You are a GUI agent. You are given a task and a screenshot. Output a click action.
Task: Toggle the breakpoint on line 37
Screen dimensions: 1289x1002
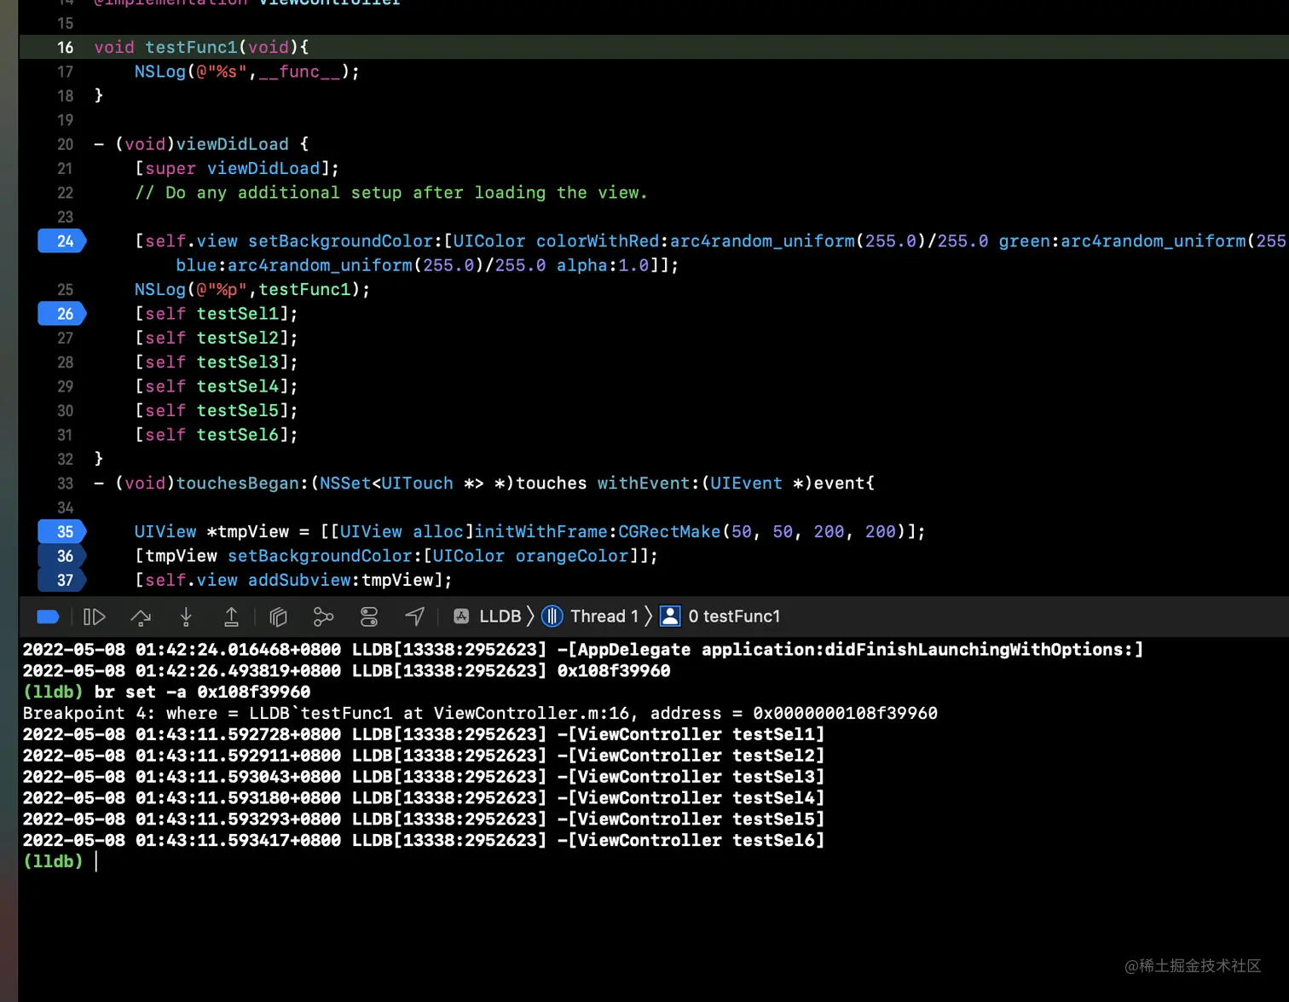pyautogui.click(x=62, y=580)
